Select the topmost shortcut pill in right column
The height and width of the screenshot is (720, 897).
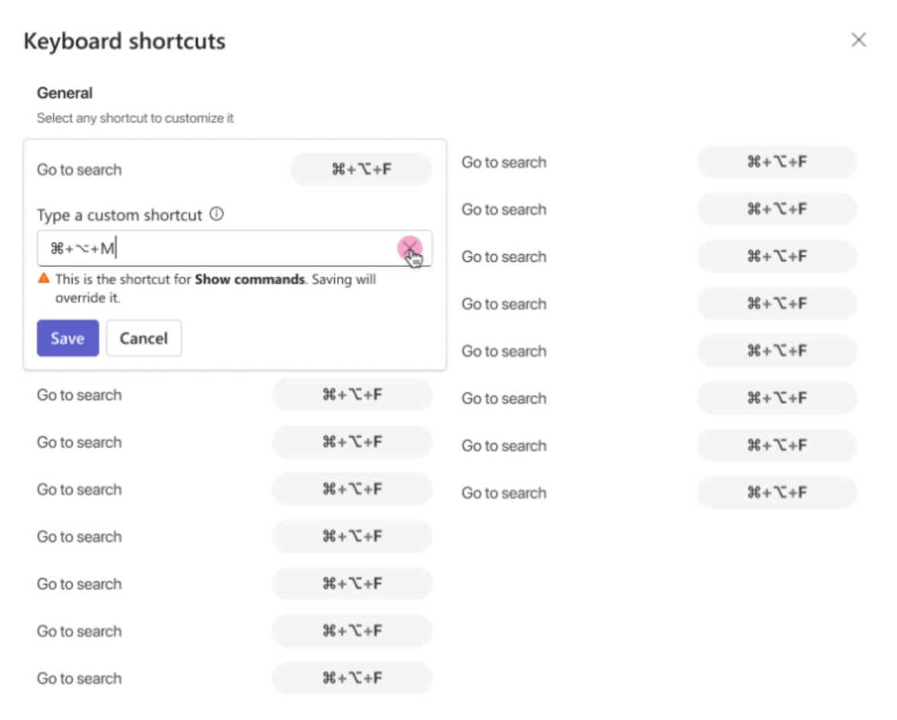pos(776,162)
